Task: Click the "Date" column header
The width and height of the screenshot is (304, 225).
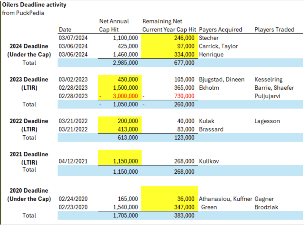Action: click(65, 29)
